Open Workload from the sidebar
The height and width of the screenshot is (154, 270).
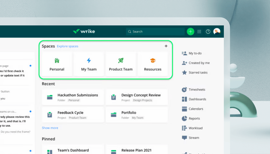click(196, 128)
